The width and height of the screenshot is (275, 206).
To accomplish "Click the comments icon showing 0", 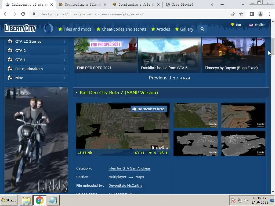I will coord(150,153).
